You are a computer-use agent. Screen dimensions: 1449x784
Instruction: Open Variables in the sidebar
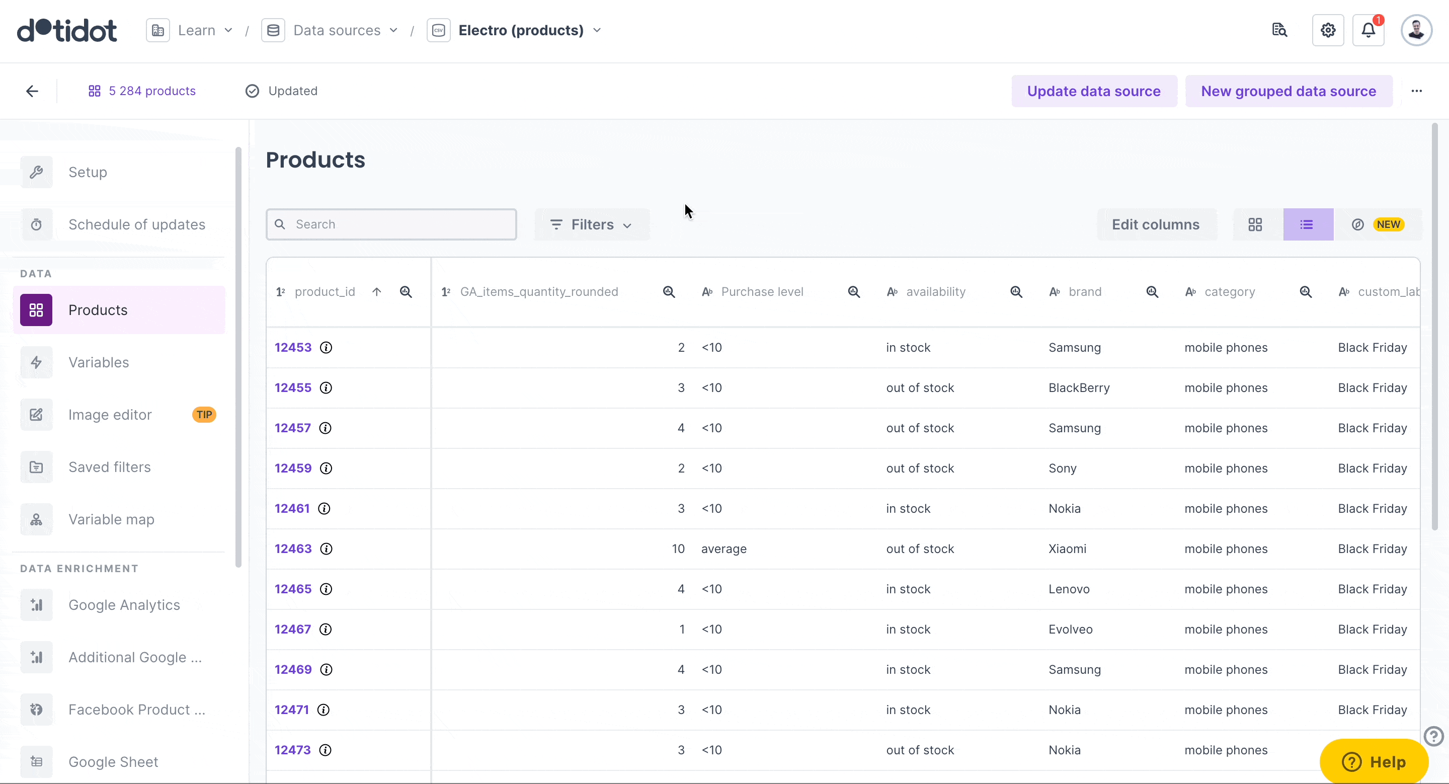click(x=99, y=362)
